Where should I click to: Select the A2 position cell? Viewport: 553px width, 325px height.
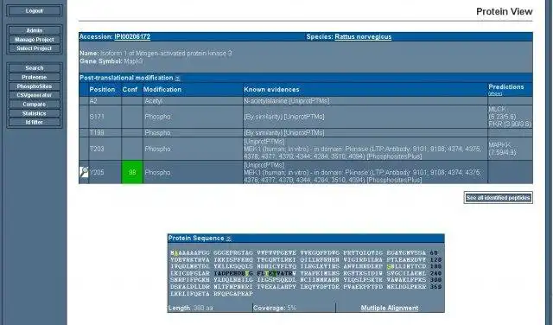[105, 101]
